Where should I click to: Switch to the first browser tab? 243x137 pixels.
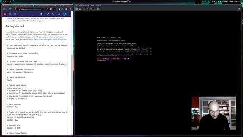(x=10, y=6)
